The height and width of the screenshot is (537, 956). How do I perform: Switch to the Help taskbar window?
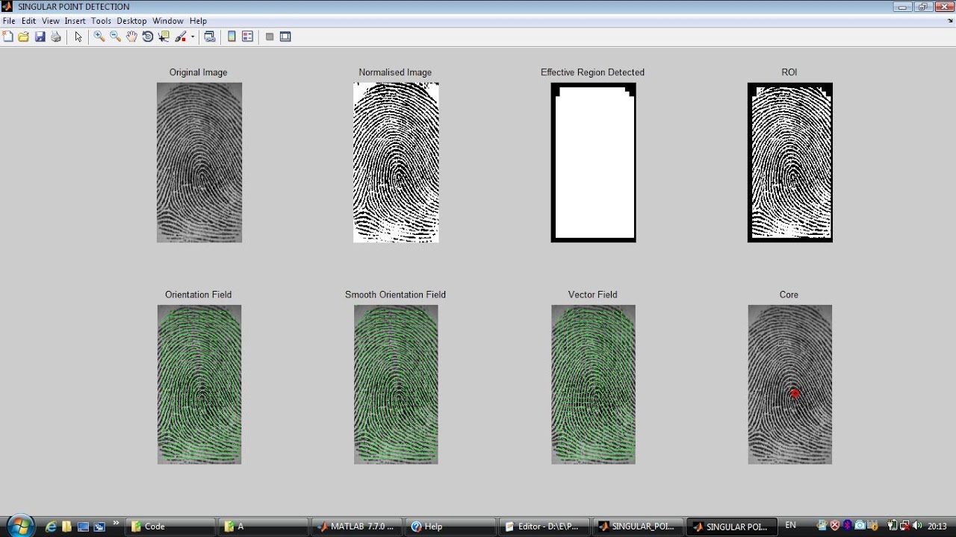(451, 527)
